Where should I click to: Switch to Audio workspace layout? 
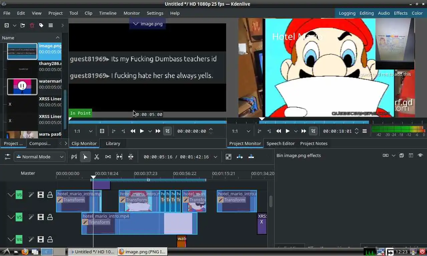pos(384,13)
